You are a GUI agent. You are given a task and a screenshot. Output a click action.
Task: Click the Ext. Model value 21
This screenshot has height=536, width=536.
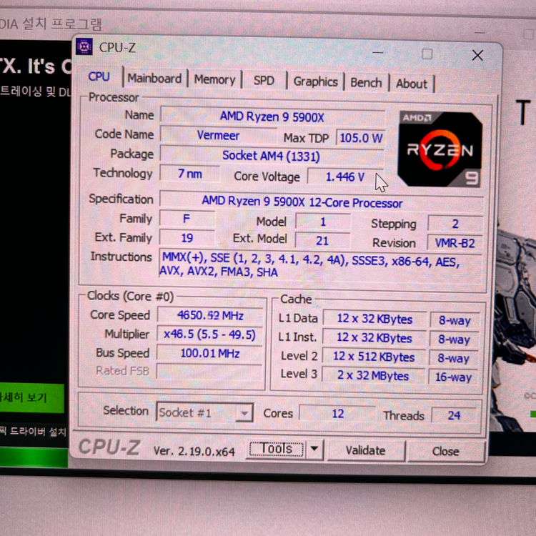coord(322,241)
